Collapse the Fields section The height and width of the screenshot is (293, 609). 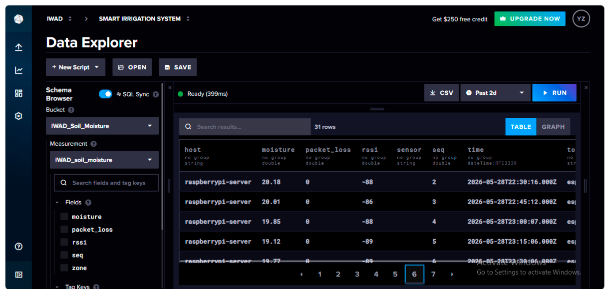click(57, 203)
